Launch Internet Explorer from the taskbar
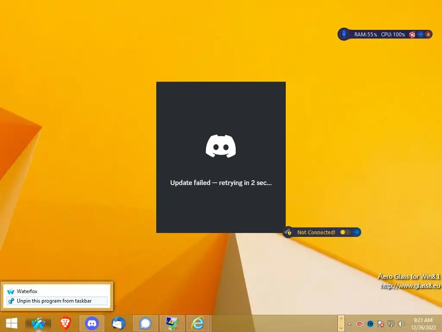Image resolution: width=442 pixels, height=332 pixels. coord(199,323)
